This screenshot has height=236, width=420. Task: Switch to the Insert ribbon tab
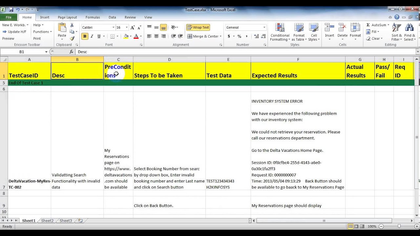(45, 17)
